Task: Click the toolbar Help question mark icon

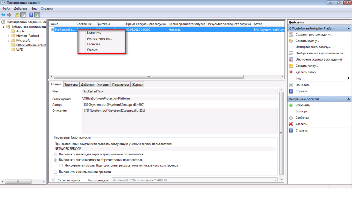Action: coord(31,15)
